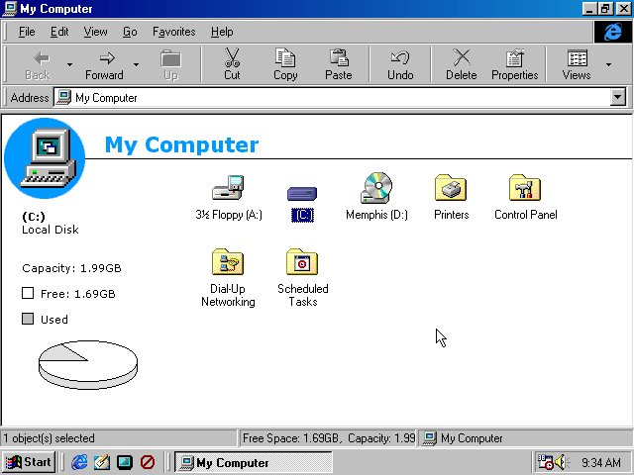Click the My Computer taskbar button
The width and height of the screenshot is (634, 475).
(254, 462)
